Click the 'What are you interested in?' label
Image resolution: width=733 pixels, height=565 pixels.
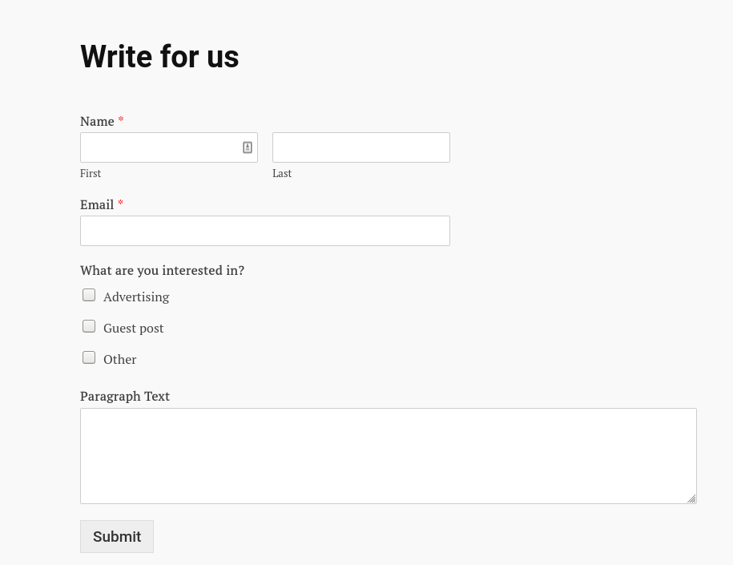point(162,270)
